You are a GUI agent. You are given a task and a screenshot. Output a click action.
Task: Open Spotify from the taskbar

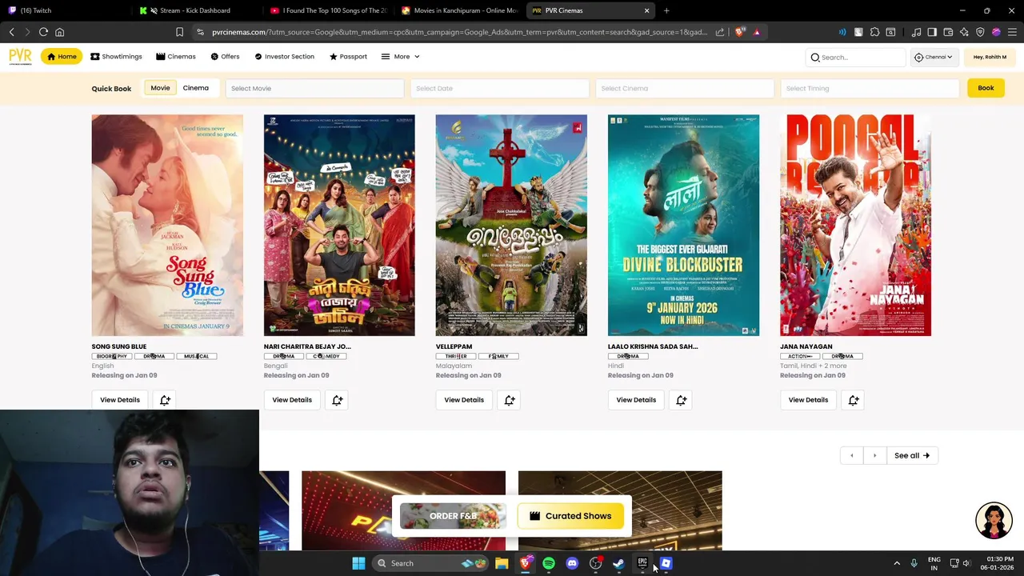click(x=549, y=563)
